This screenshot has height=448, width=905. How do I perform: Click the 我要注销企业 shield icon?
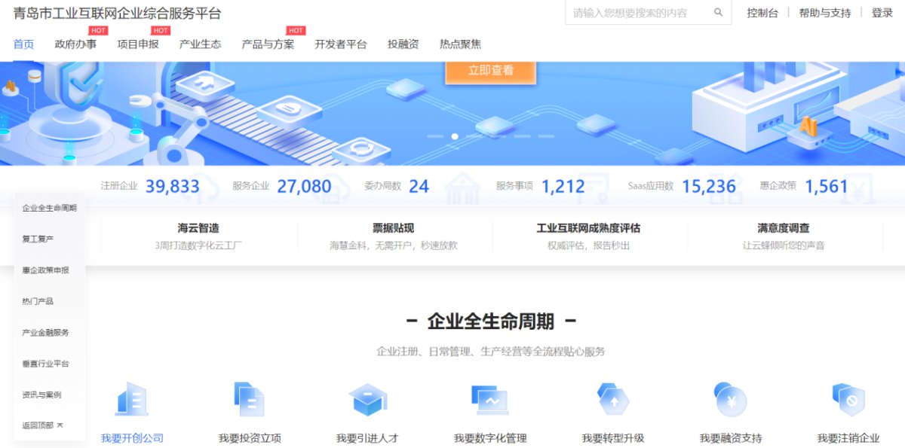[x=848, y=400]
